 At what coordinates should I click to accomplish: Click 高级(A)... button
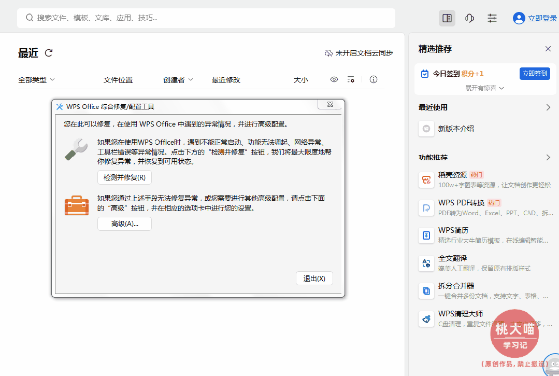coord(124,224)
